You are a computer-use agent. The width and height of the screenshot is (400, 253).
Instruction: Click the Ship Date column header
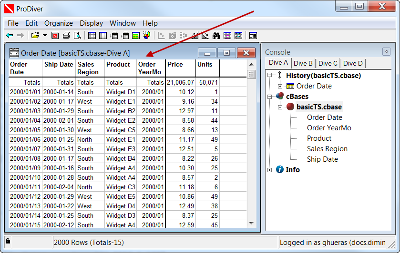(x=59, y=65)
